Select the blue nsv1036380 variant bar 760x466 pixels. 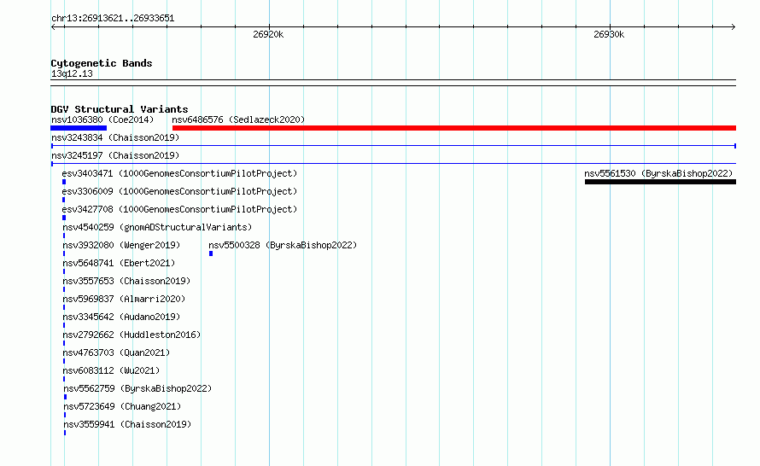79,128
